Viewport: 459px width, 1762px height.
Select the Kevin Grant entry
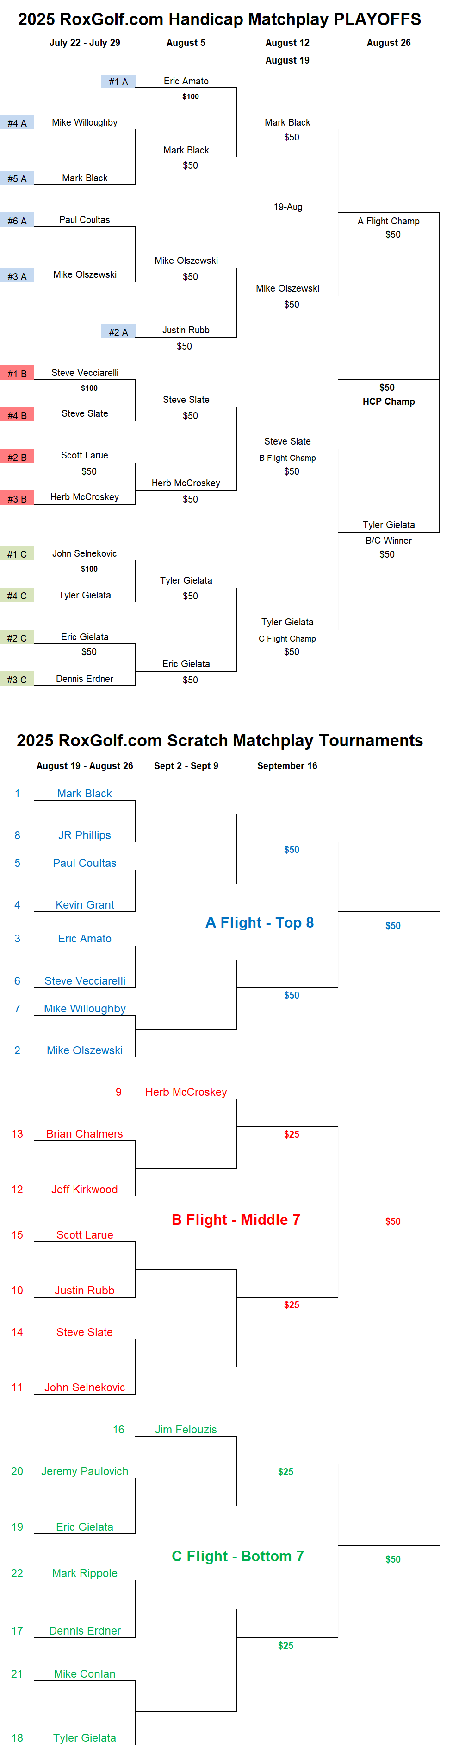[85, 905]
